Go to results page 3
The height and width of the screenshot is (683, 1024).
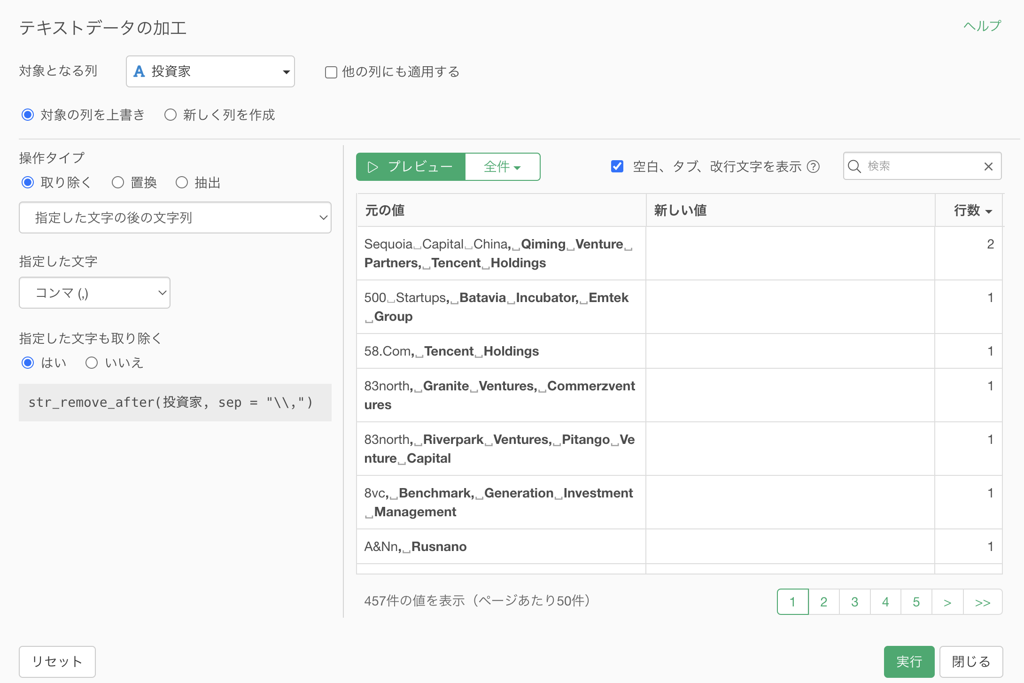tap(854, 602)
